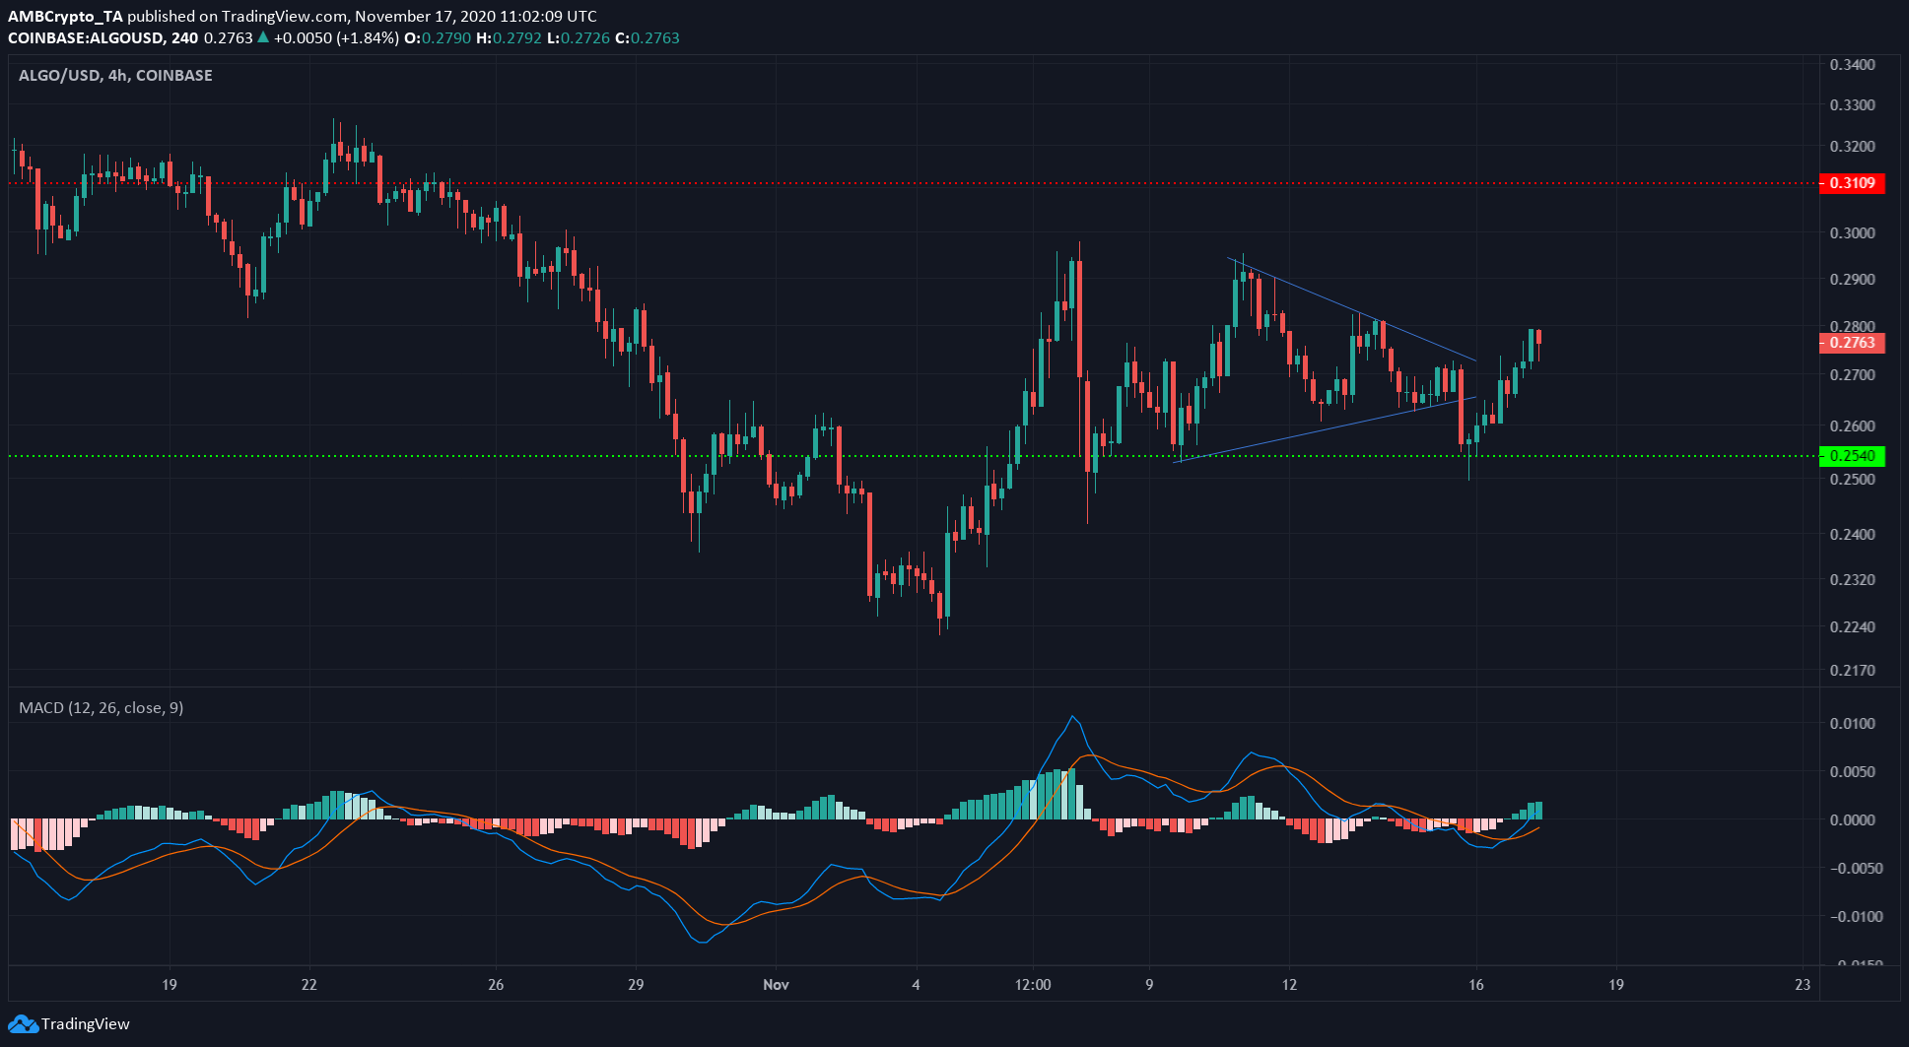
Task: Click the 0.2600 price axis label
Action: 1852,426
